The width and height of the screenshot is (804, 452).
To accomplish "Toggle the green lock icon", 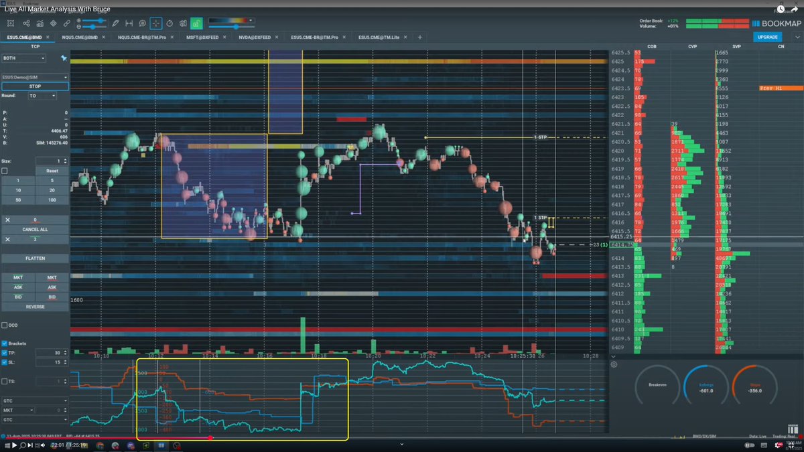I will pos(196,23).
